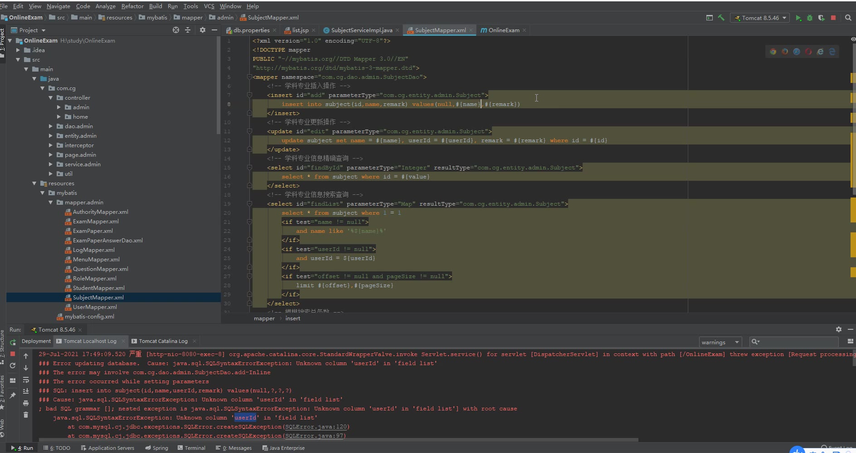Open in Firefox browser icon in editor
Image resolution: width=856 pixels, height=453 pixels.
coord(785,52)
